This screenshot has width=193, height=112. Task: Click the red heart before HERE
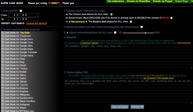click(x=49, y=3)
